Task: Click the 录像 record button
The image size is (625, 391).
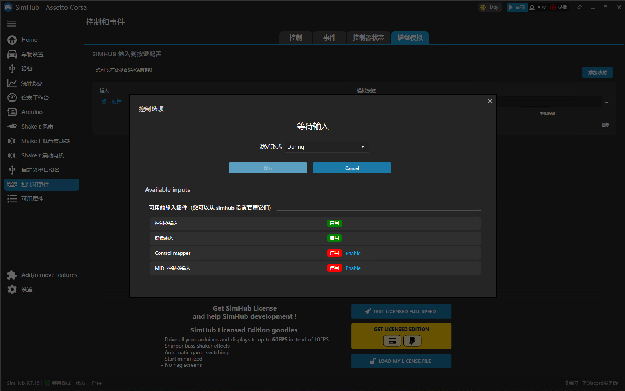Action: [559, 7]
